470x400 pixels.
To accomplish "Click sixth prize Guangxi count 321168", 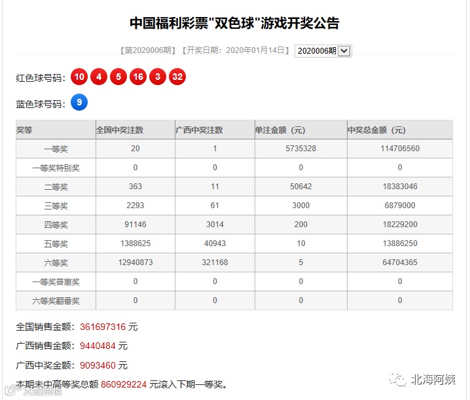I will [215, 263].
